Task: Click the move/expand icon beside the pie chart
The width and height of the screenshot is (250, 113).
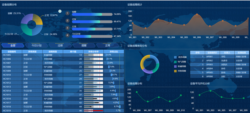Action: coord(60,11)
